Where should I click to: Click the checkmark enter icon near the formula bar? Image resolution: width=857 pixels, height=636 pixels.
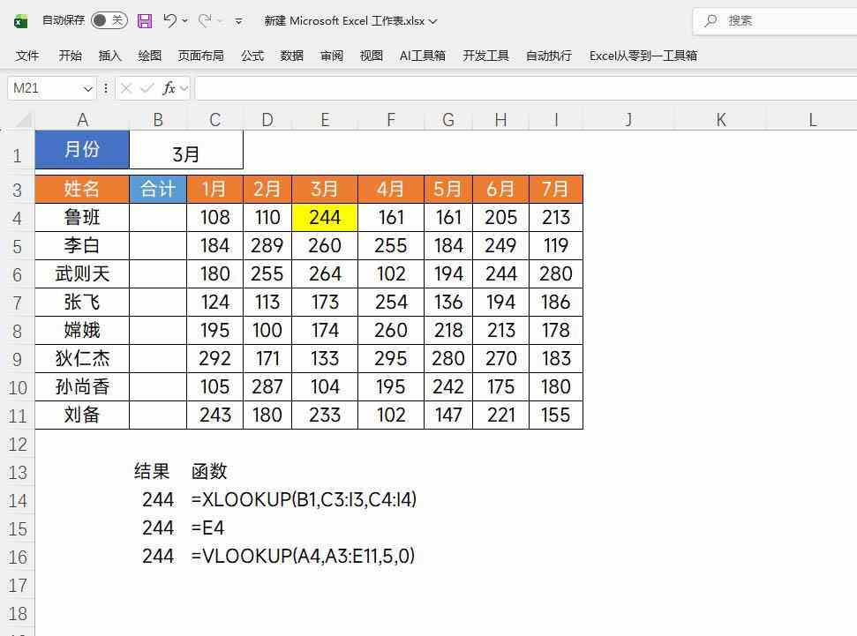[147, 88]
